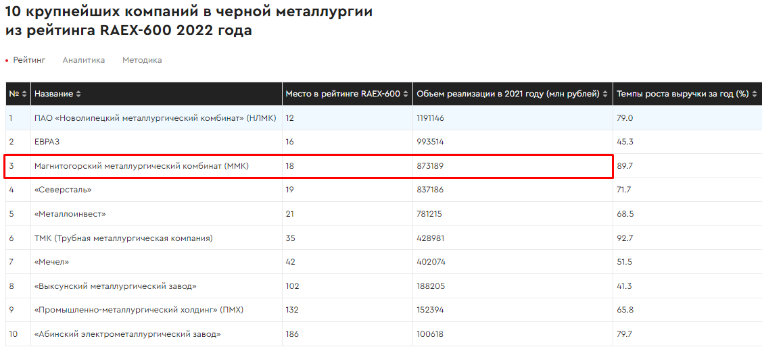The width and height of the screenshot is (762, 349).
Task: Sort by Название column arrows
Action: 78,94
